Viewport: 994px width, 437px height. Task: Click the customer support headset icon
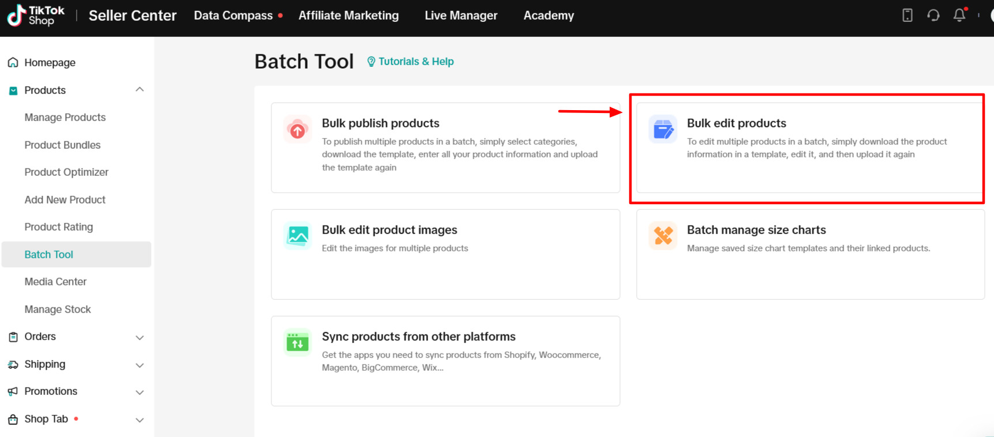coord(933,16)
